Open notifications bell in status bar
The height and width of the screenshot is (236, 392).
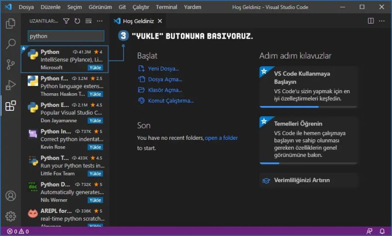click(382, 231)
